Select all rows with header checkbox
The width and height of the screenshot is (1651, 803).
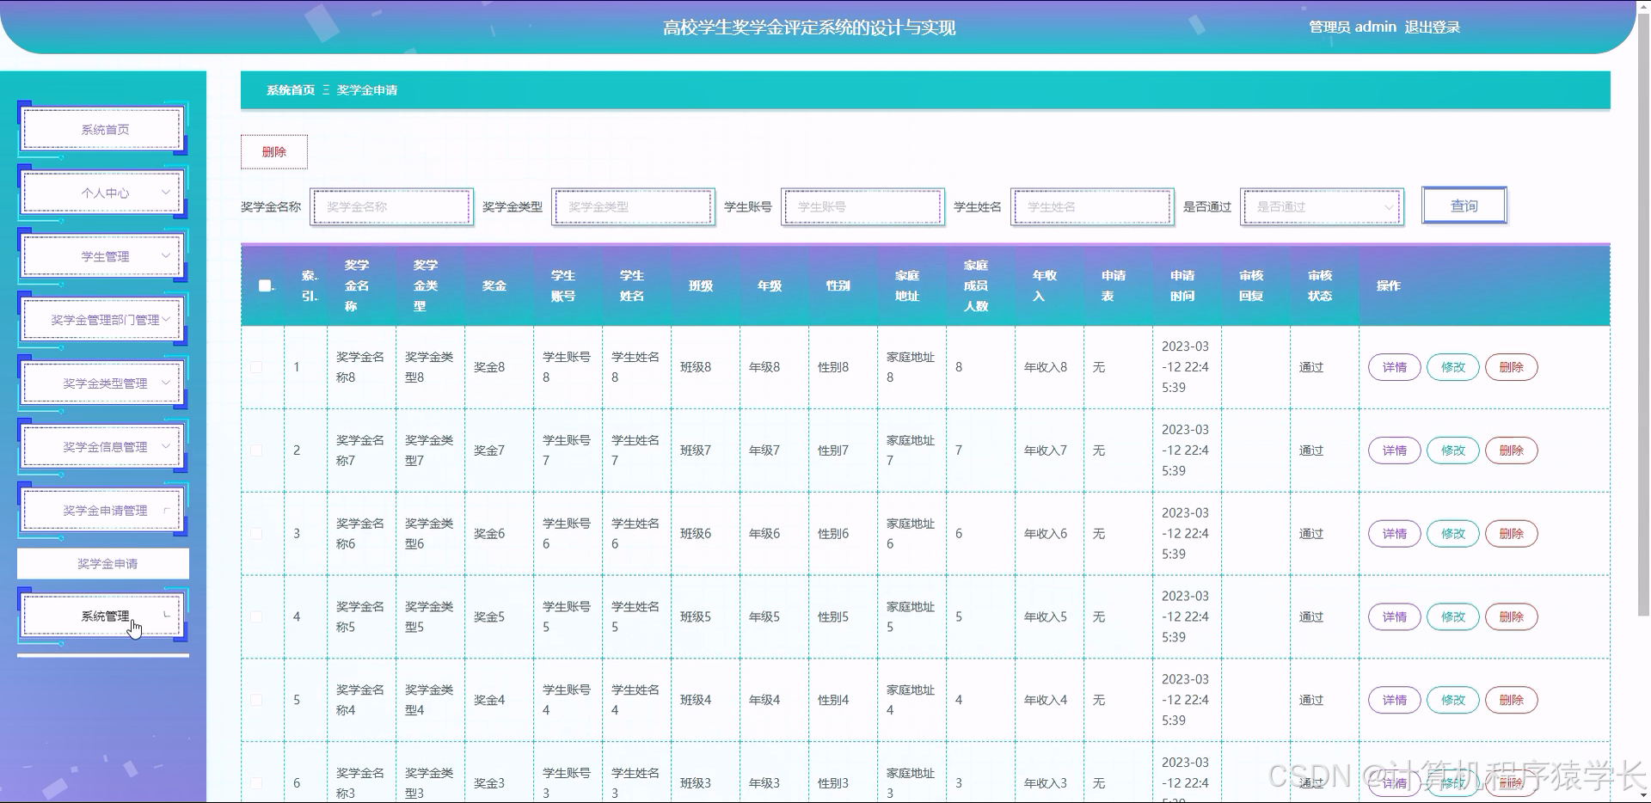pos(265,285)
